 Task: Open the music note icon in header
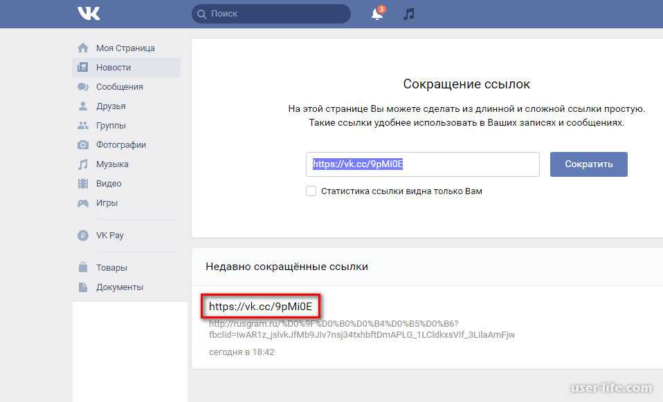[x=409, y=14]
